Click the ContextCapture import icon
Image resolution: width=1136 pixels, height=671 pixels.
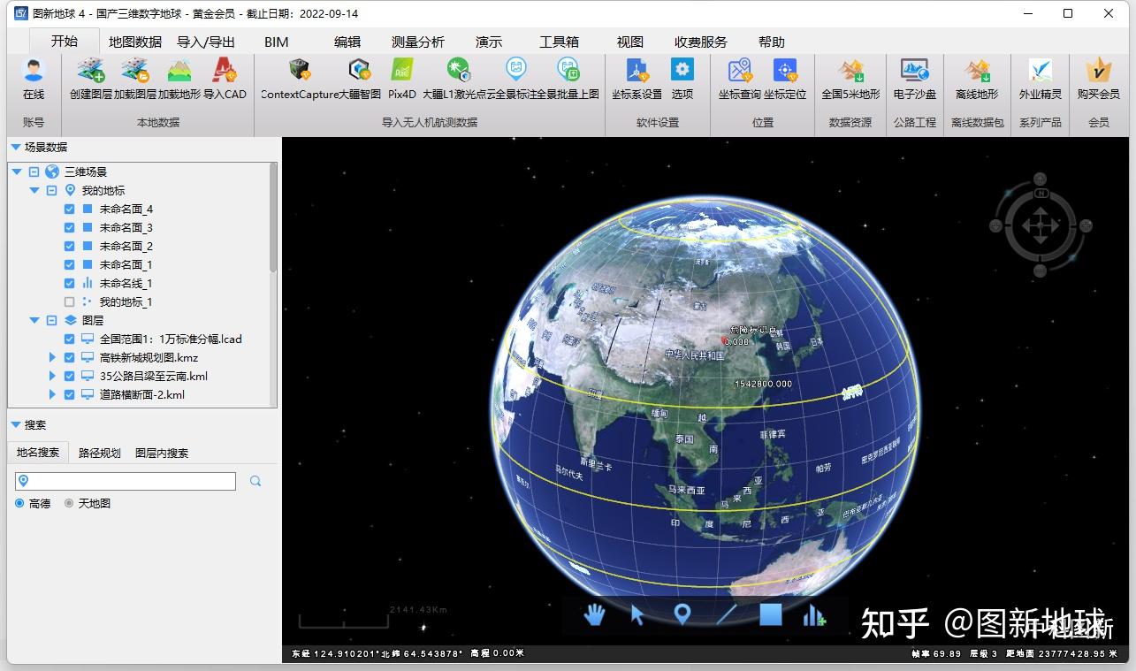(300, 70)
